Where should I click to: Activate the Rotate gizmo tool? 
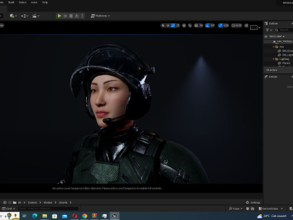pyautogui.click(x=173, y=26)
